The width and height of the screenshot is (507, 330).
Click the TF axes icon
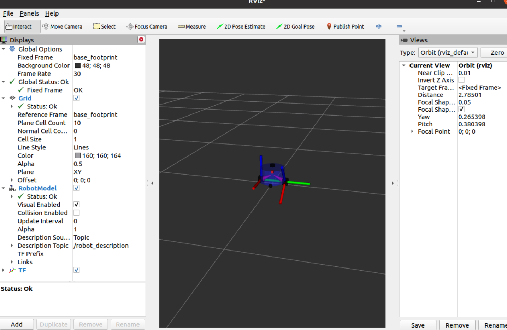tap(12, 270)
